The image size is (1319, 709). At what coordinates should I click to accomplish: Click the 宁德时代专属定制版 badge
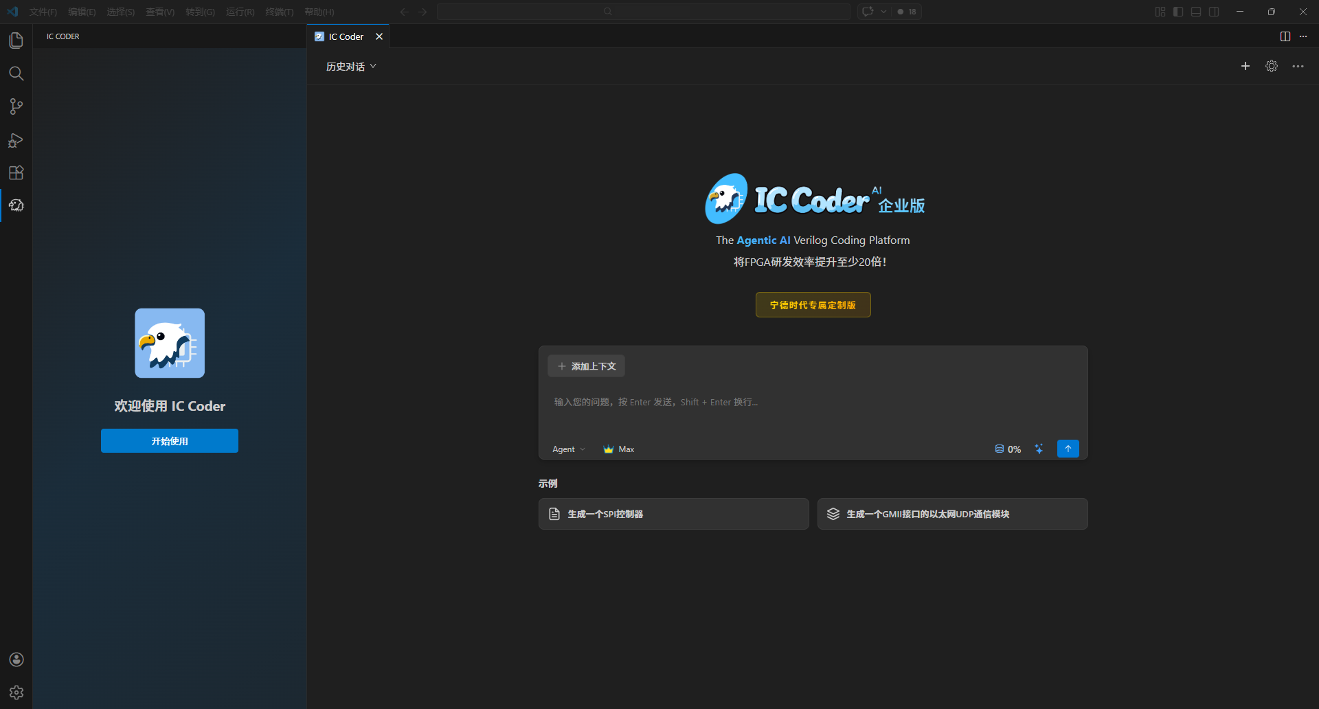point(813,305)
